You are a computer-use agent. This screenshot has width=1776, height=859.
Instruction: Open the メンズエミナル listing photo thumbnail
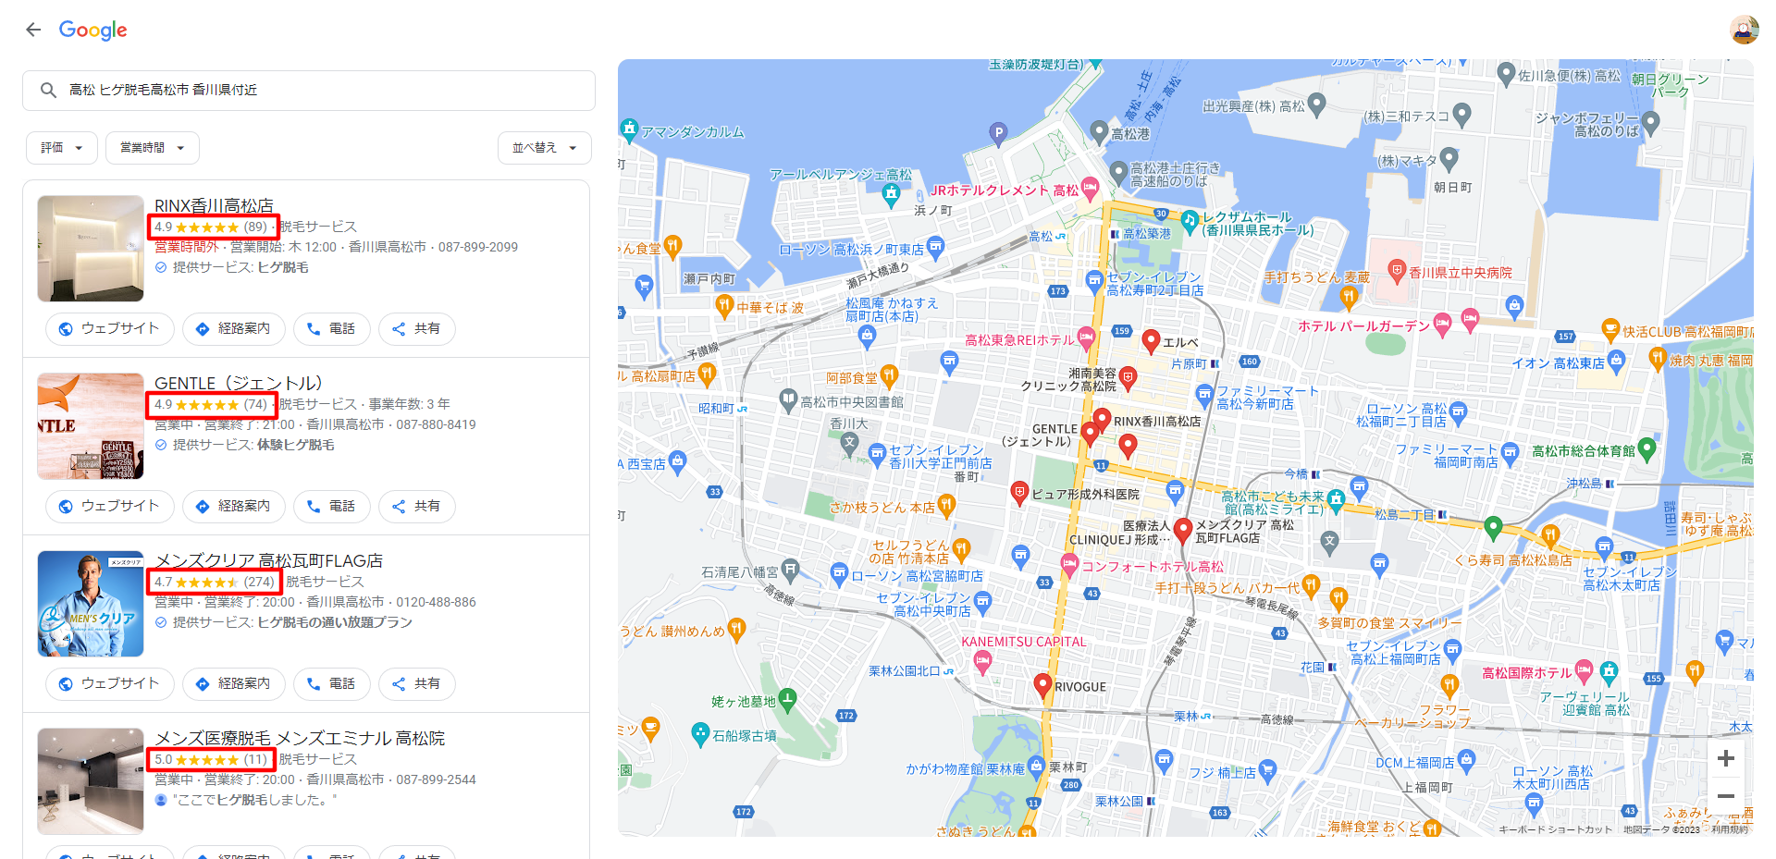(x=91, y=781)
